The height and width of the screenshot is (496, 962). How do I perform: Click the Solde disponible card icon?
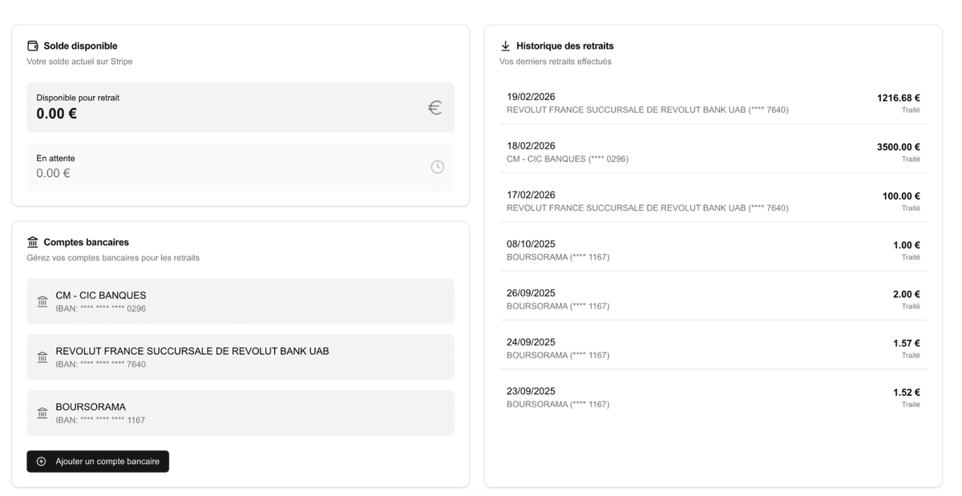pyautogui.click(x=32, y=46)
